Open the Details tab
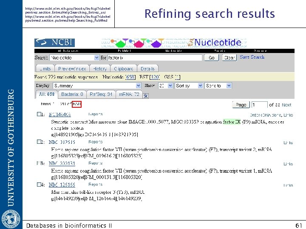Viewport: 306px width, 229px height. [x=147, y=69]
